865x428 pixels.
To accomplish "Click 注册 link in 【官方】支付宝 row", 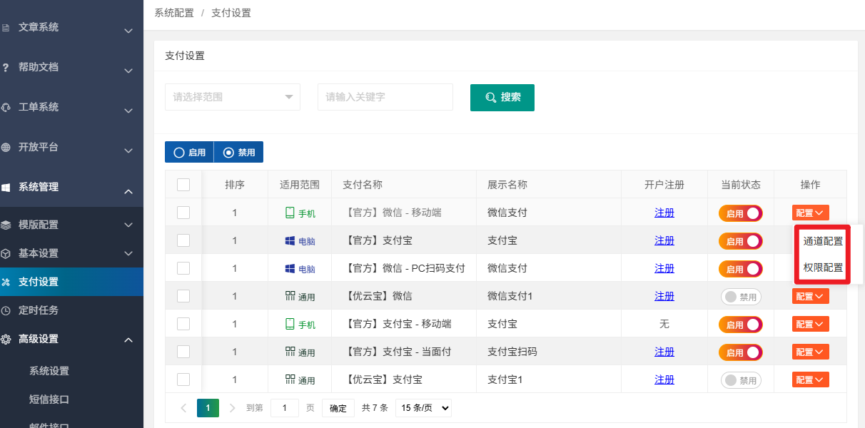I will (x=664, y=240).
